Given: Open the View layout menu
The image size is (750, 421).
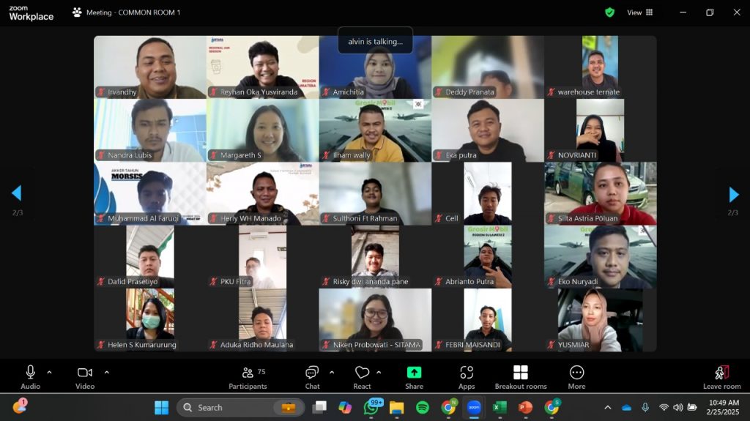Looking at the screenshot, I should [639, 12].
